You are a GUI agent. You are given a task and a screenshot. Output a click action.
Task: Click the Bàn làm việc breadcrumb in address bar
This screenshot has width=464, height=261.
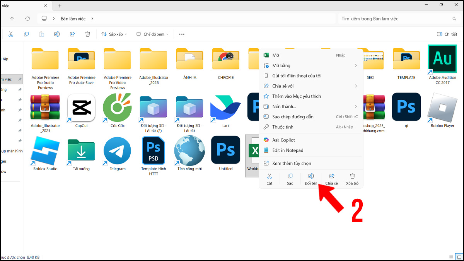tap(73, 19)
